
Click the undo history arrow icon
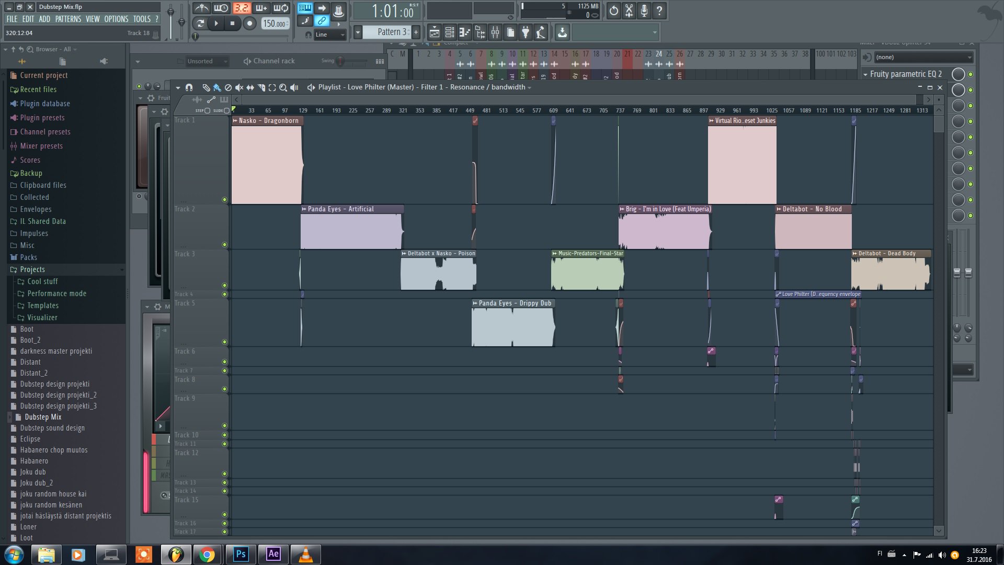614,10
